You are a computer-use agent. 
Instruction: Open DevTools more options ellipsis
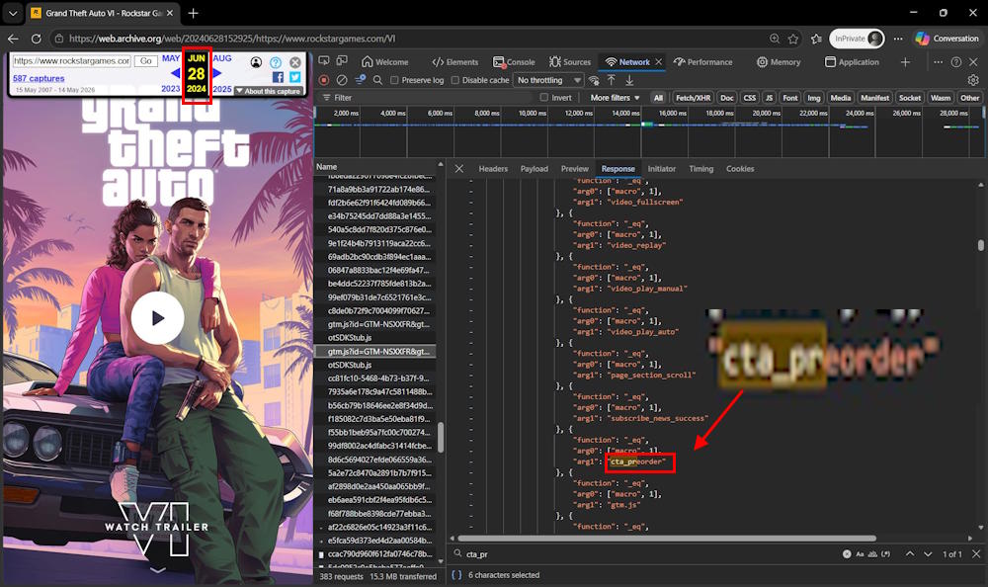pyautogui.click(x=939, y=62)
